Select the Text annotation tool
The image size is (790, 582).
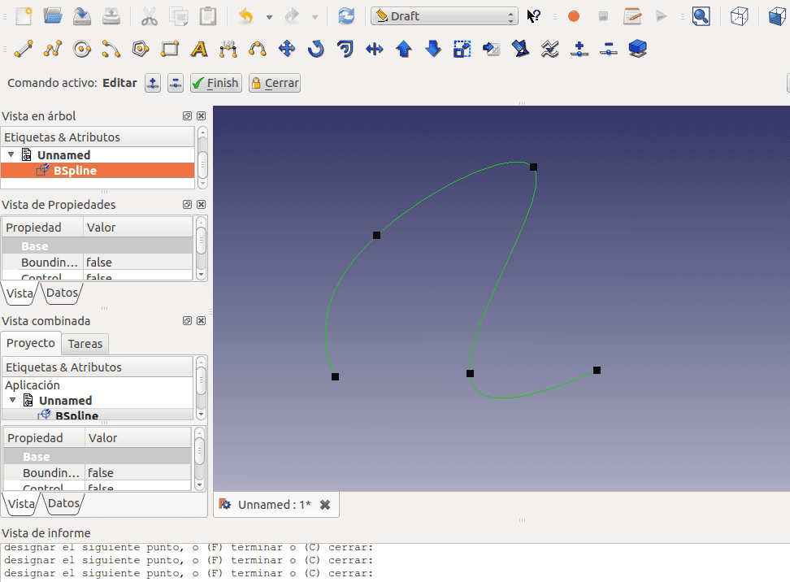point(199,50)
